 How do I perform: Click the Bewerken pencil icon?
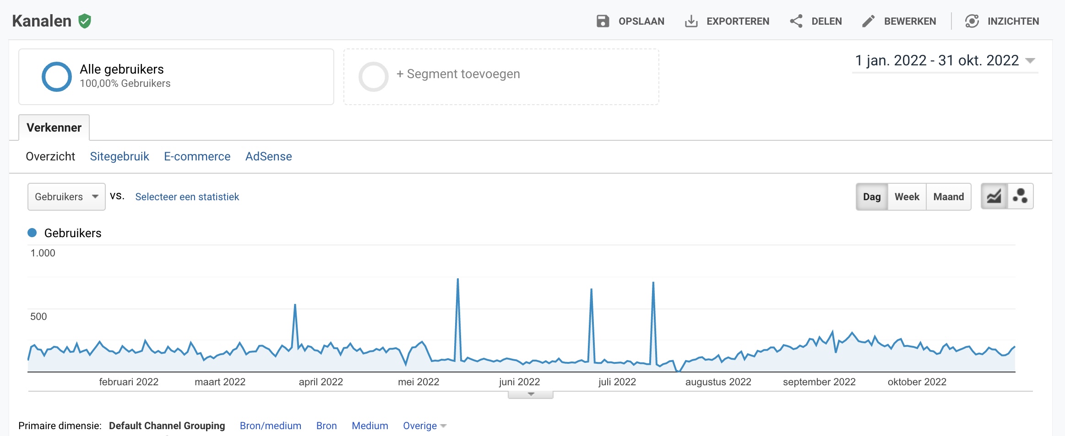tap(868, 21)
